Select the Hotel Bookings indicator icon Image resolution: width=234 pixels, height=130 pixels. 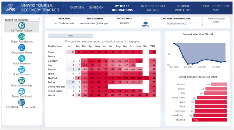(x=22, y=70)
